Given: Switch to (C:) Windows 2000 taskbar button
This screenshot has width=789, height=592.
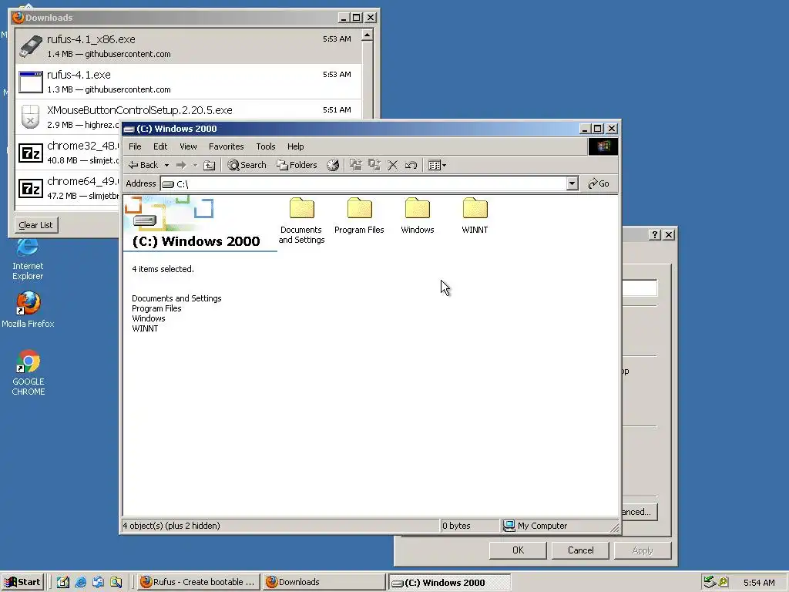Looking at the screenshot, I should (x=450, y=583).
